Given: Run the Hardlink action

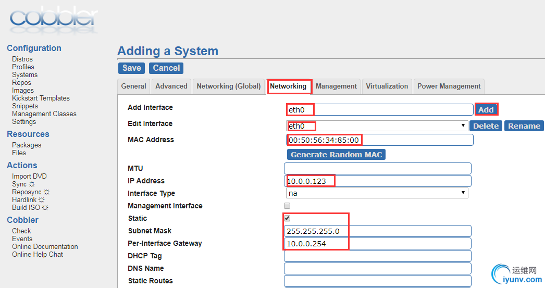Looking at the screenshot, I should 24,200.
